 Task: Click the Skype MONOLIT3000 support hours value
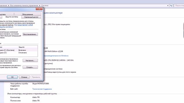[x=41, y=84]
